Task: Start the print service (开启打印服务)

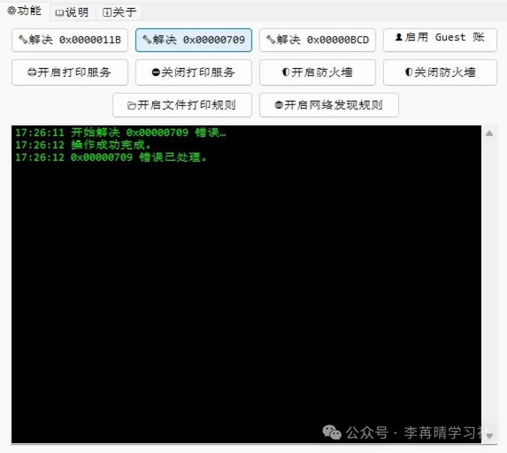Action: [x=69, y=73]
